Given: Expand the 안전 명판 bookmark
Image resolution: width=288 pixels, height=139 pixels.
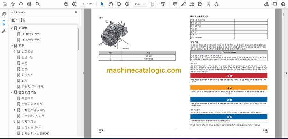Looking at the screenshot, I should (x=15, y=51).
